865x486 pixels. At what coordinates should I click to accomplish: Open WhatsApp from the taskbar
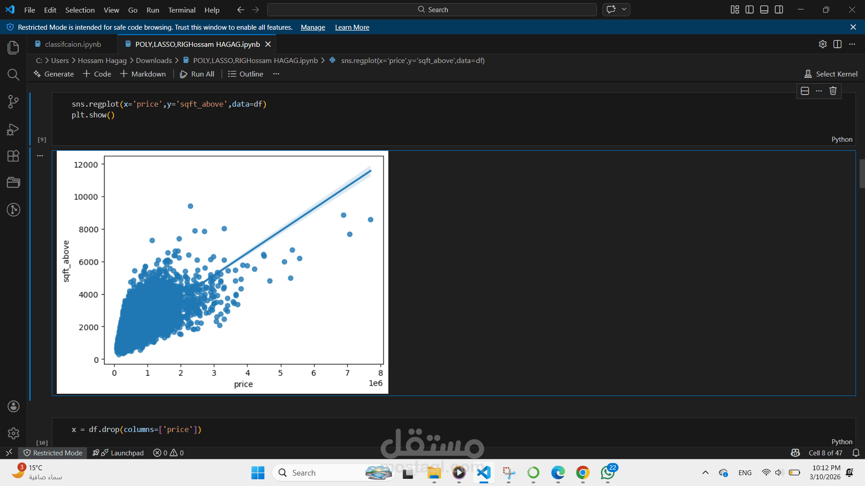tap(607, 473)
